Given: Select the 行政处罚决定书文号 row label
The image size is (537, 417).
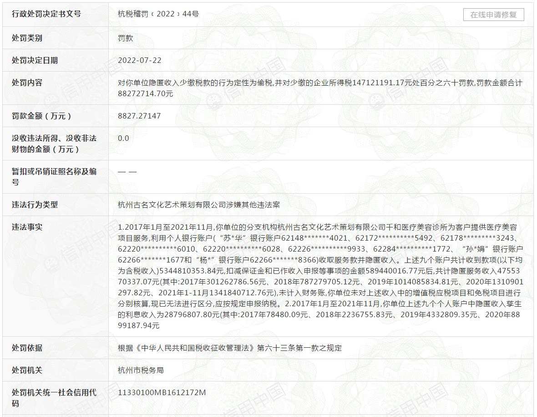Looking at the screenshot, I should [x=46, y=14].
